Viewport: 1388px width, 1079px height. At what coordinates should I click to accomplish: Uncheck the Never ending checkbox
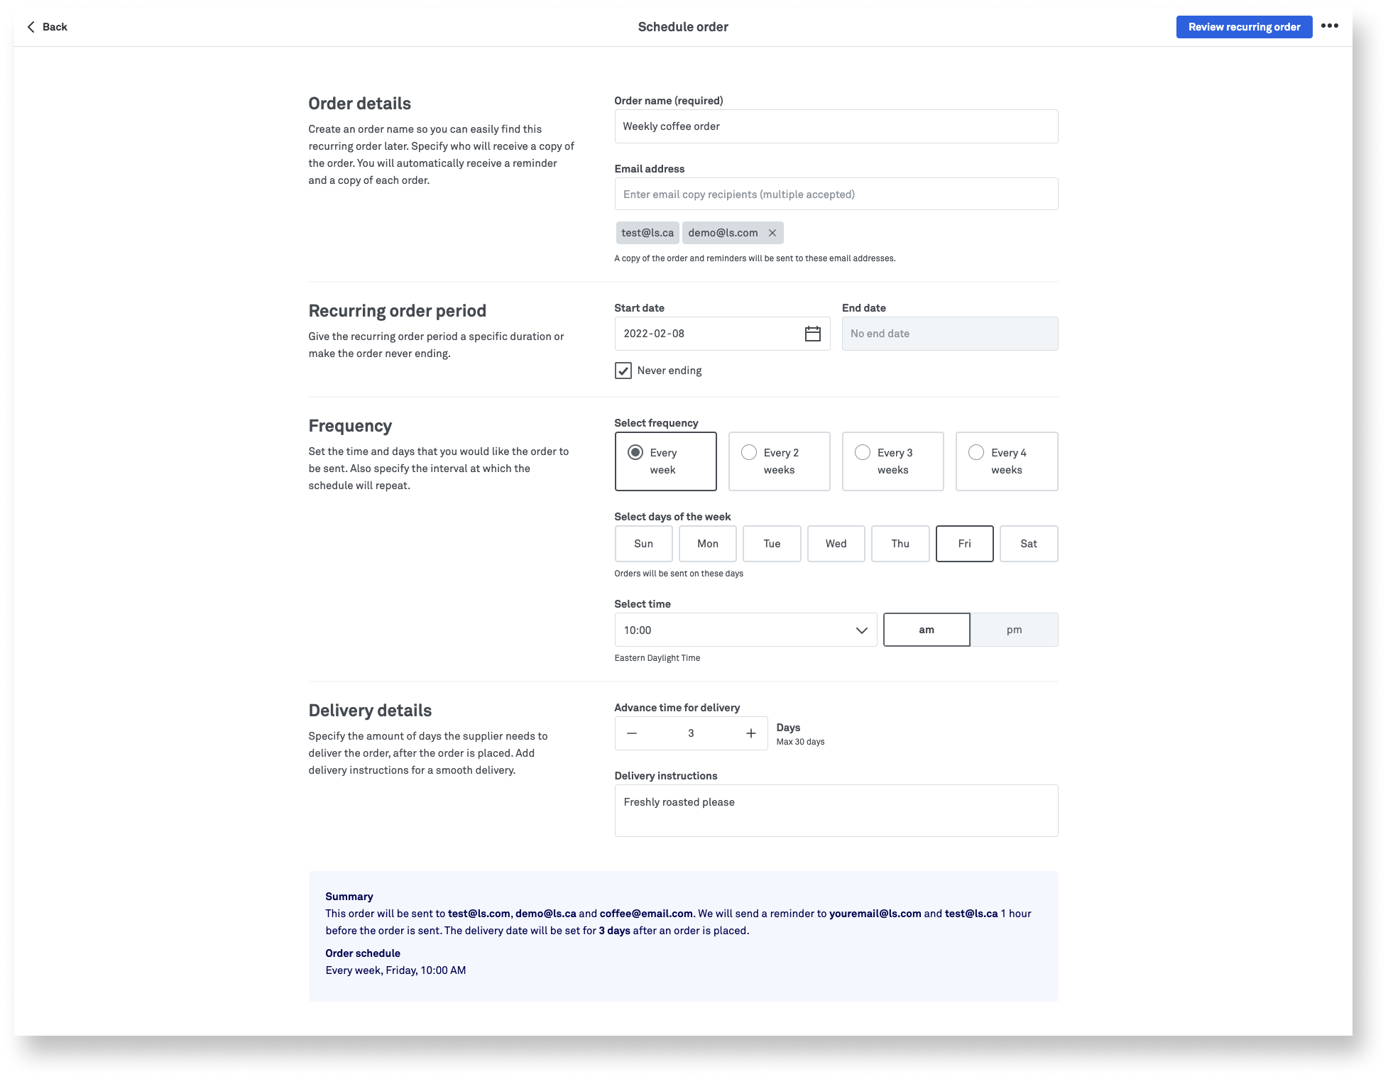point(623,371)
